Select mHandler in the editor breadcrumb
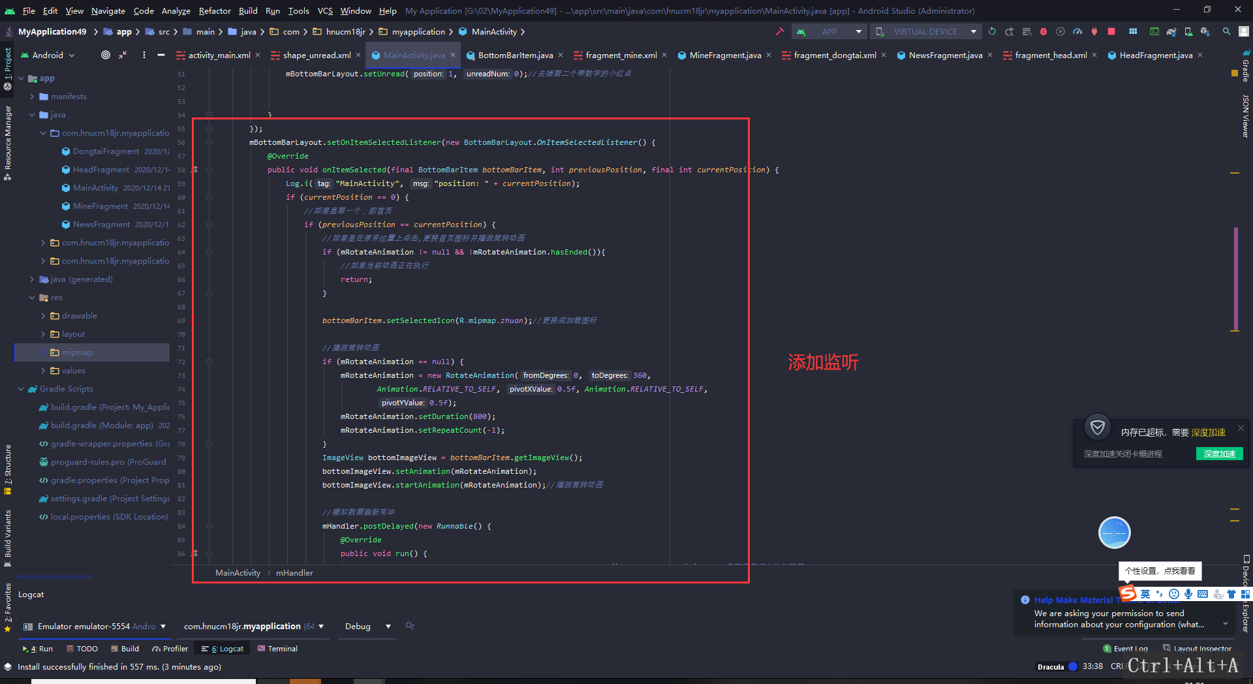 coord(294,572)
